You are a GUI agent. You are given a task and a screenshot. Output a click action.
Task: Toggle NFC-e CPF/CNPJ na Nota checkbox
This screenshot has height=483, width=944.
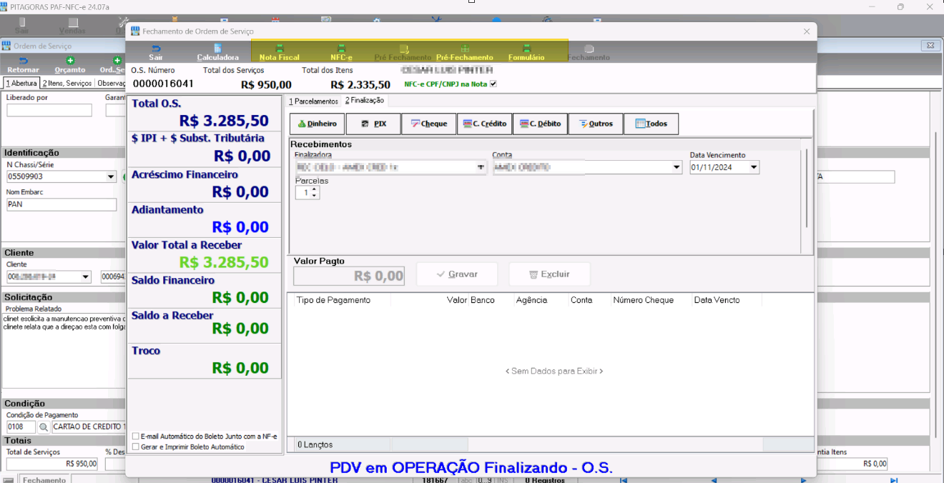[492, 84]
